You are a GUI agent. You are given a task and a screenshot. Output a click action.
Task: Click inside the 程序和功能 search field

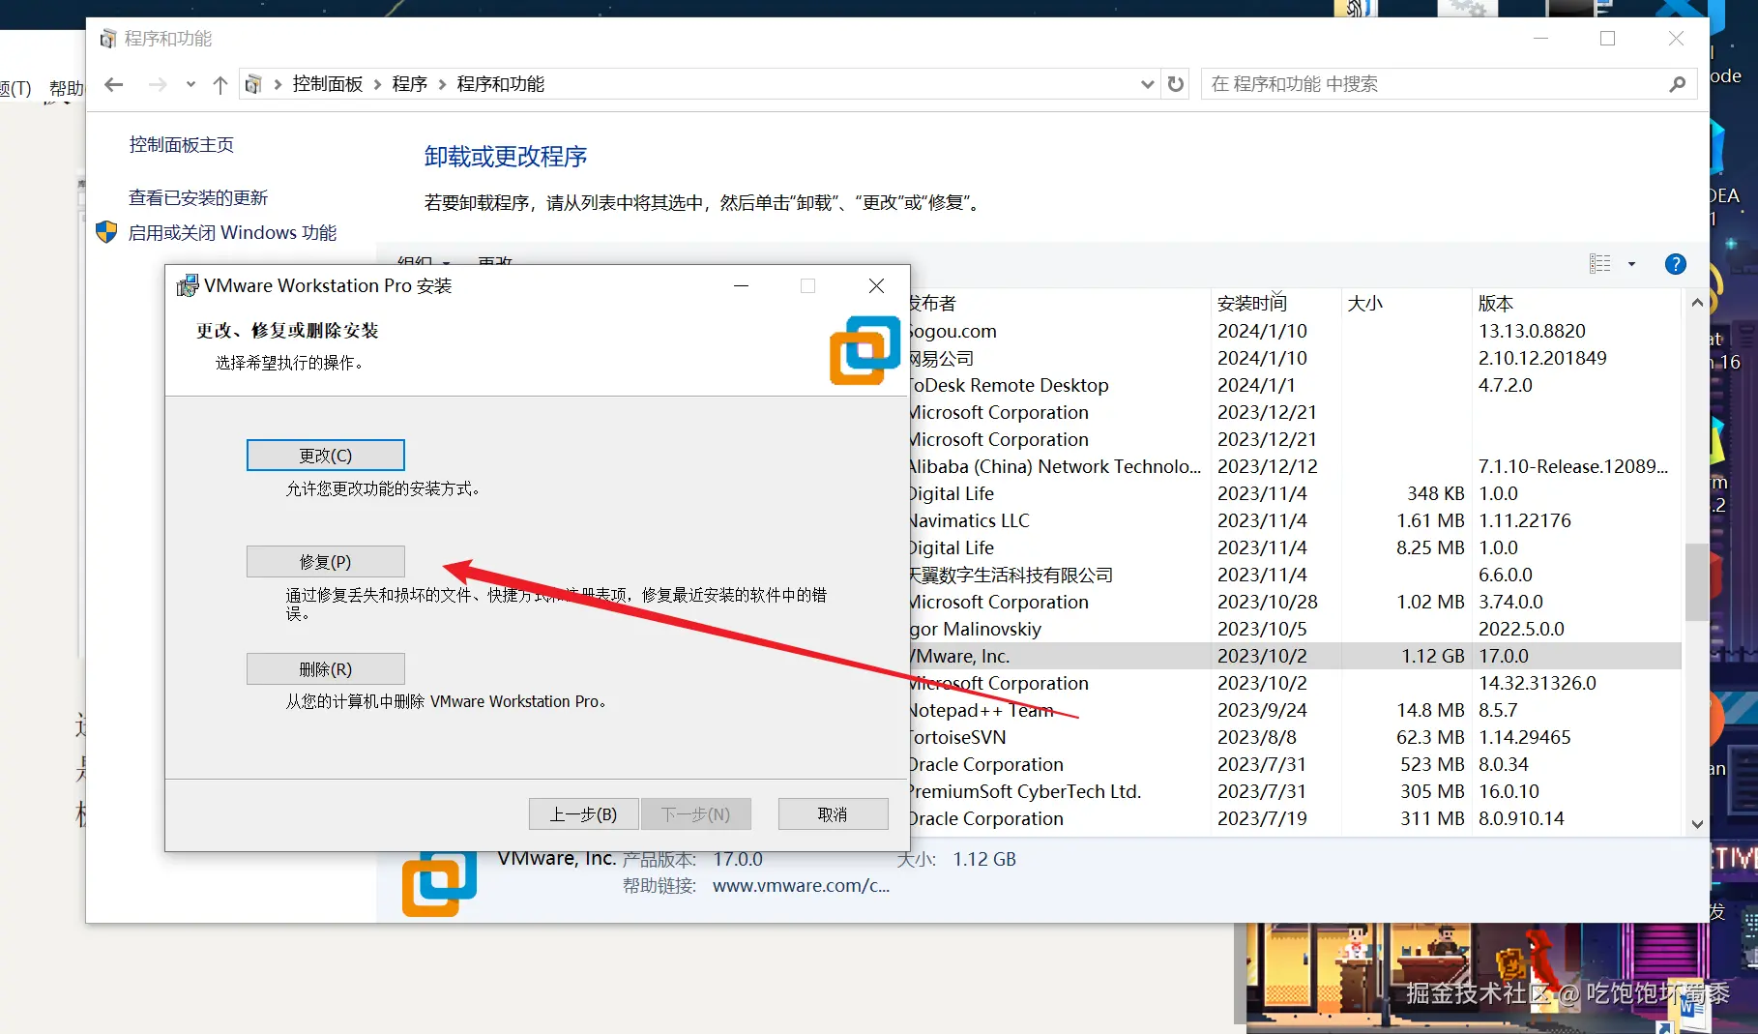tap(1402, 84)
